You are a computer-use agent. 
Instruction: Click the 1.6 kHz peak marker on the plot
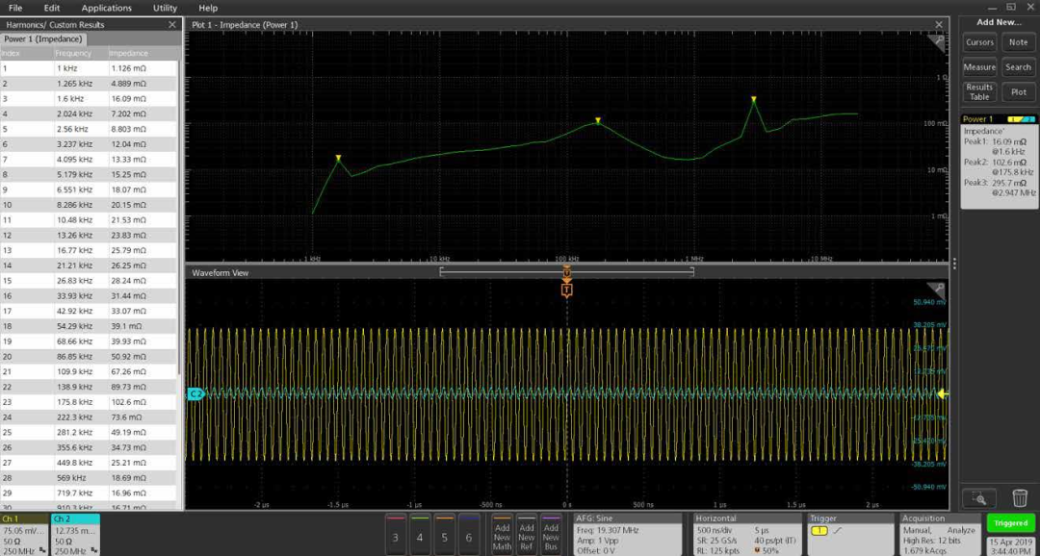pyautogui.click(x=338, y=158)
